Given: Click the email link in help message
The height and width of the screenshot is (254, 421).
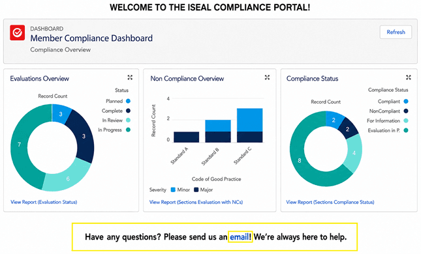Looking at the screenshot, I should coord(240,237).
